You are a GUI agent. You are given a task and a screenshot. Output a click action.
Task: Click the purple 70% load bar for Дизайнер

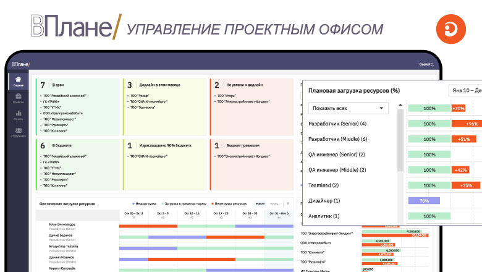pyautogui.click(x=424, y=200)
